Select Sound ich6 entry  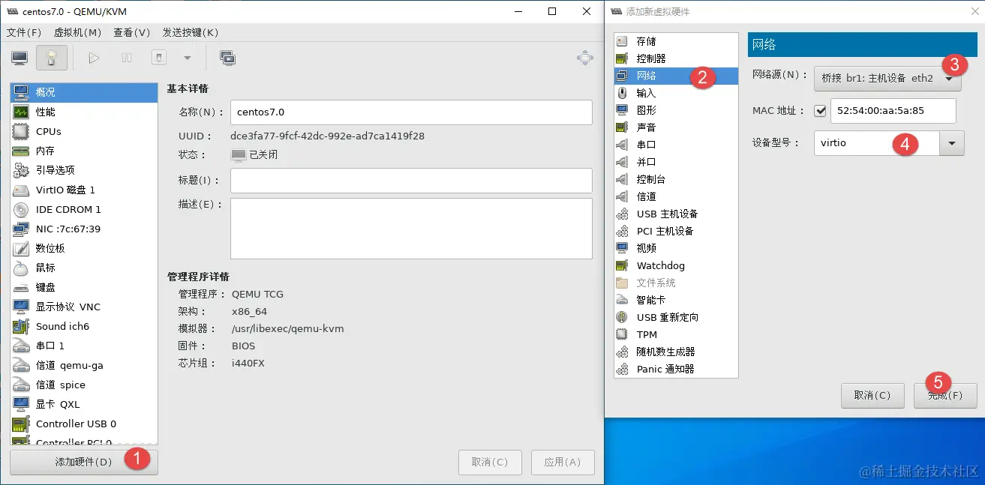[x=84, y=326]
